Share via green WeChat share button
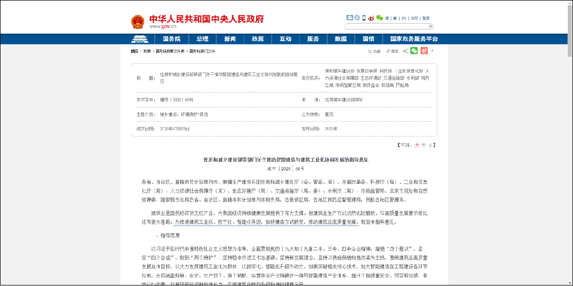This screenshot has height=286, width=573. pyautogui.click(x=414, y=51)
